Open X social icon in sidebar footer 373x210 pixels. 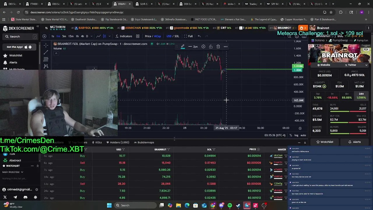coord(5,197)
